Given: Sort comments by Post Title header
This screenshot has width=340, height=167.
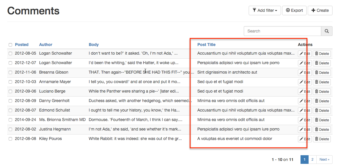Looking at the screenshot, I should [206, 45].
